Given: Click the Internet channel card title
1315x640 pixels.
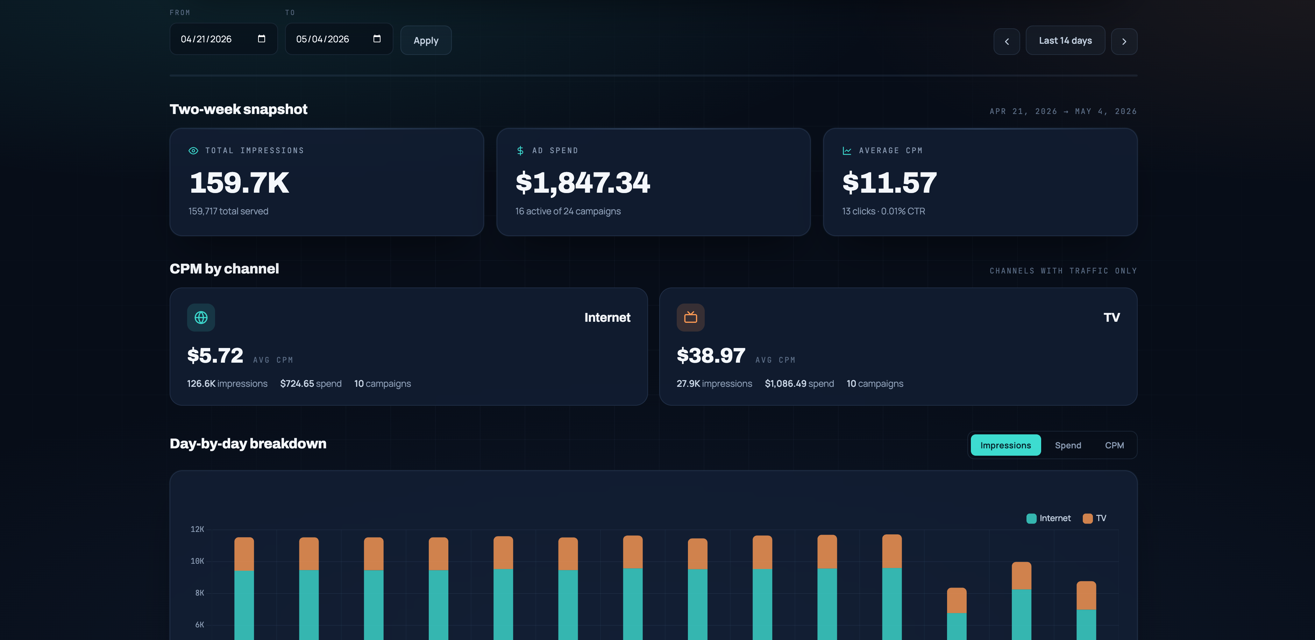Looking at the screenshot, I should tap(607, 318).
